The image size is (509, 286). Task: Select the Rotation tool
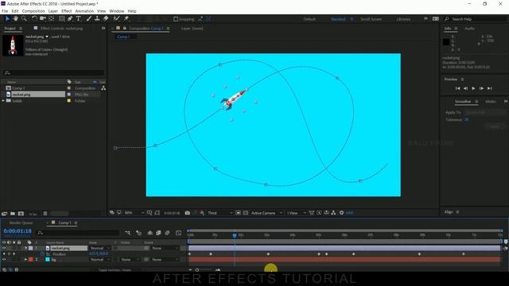[x=34, y=19]
